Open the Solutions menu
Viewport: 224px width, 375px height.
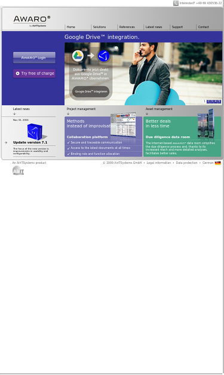coord(99,27)
